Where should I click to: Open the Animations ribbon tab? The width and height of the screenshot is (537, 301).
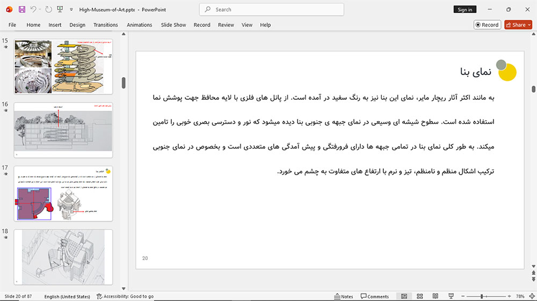tap(140, 25)
